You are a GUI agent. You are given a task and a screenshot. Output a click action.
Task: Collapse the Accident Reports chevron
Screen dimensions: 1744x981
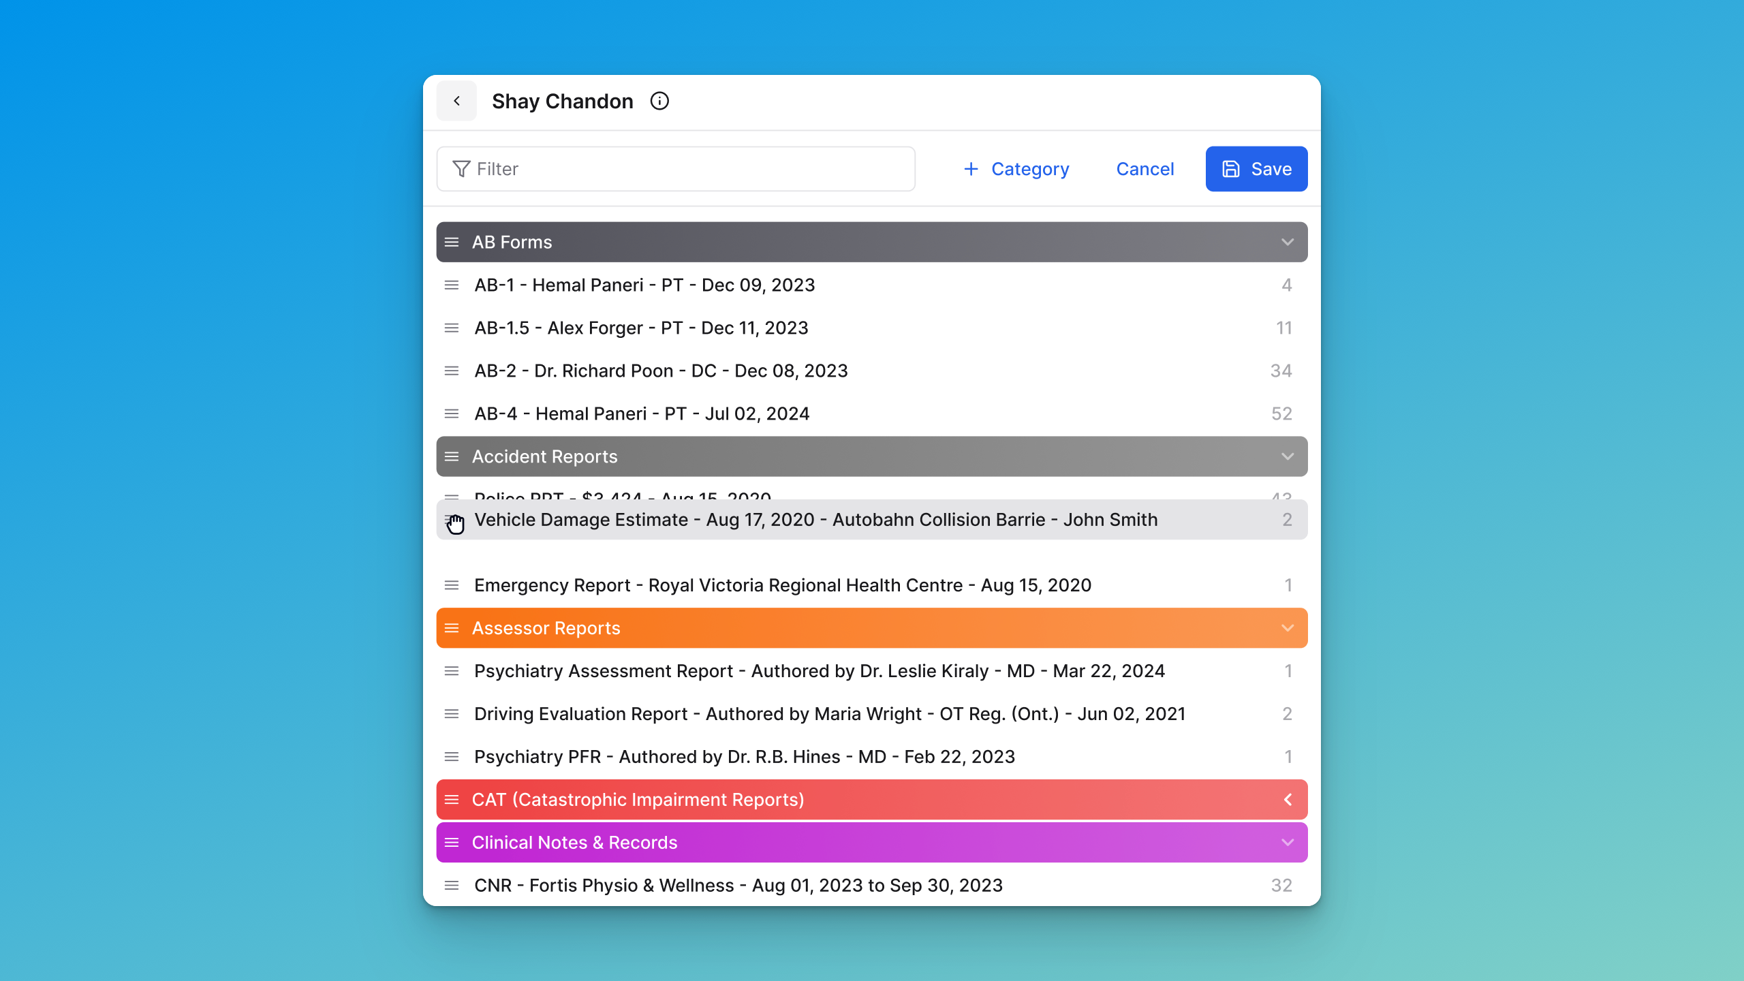point(1287,456)
